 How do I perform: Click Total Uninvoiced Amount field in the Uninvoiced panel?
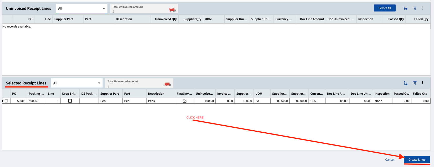coord(144,9)
